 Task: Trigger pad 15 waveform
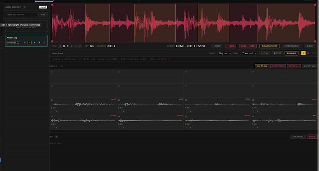coord(217,121)
